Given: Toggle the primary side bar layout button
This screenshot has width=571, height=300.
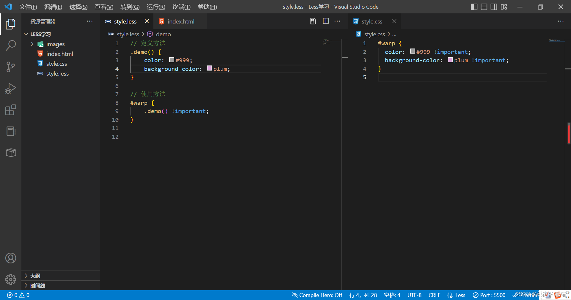Looking at the screenshot, I should pyautogui.click(x=474, y=7).
